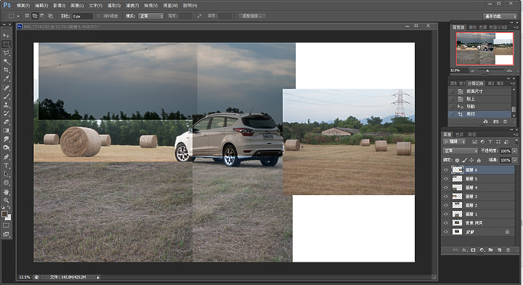The width and height of the screenshot is (523, 285).
Task: Select the History Brush tool
Action: [x=7, y=113]
